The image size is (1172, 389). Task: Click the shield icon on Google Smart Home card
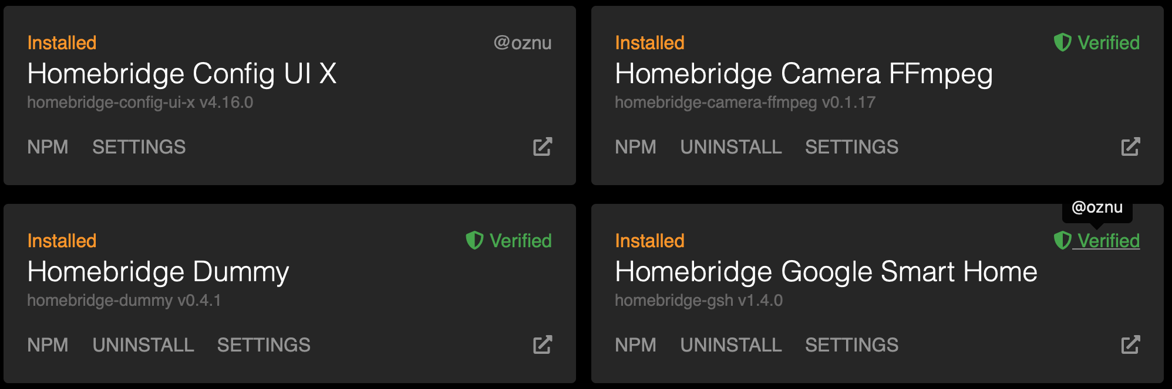tap(1062, 241)
